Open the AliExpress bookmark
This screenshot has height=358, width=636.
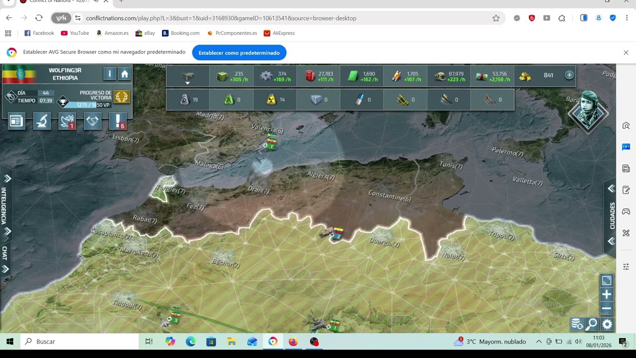pos(279,33)
